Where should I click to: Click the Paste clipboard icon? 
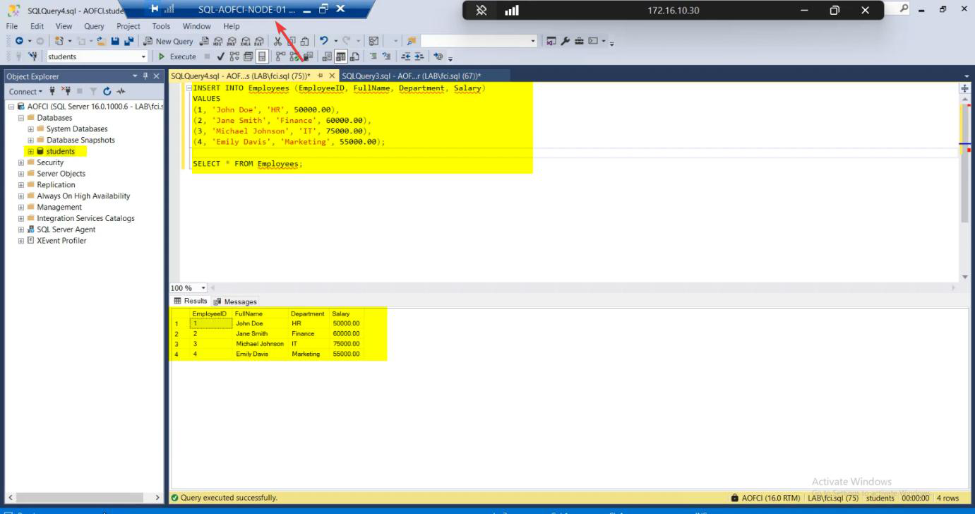[305, 41]
